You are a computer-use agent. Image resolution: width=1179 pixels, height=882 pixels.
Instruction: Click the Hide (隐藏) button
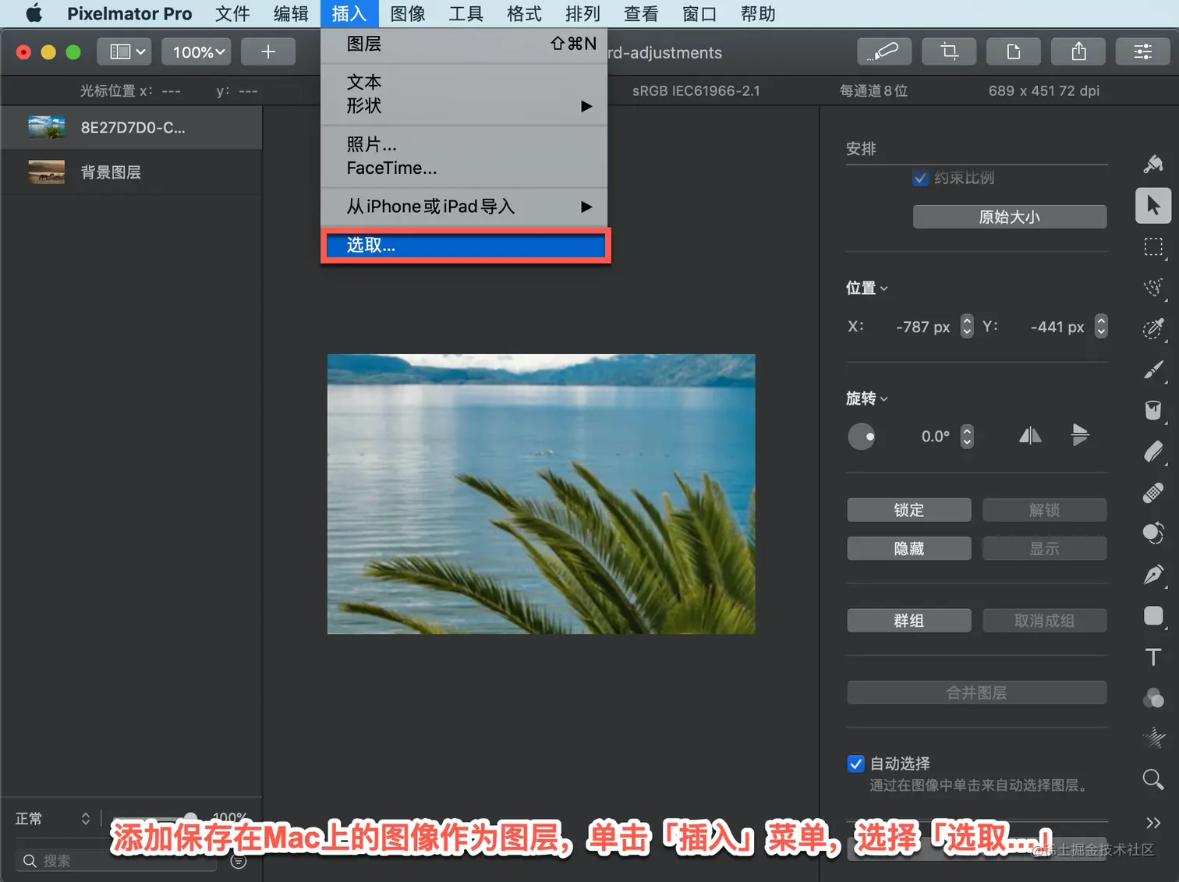909,548
